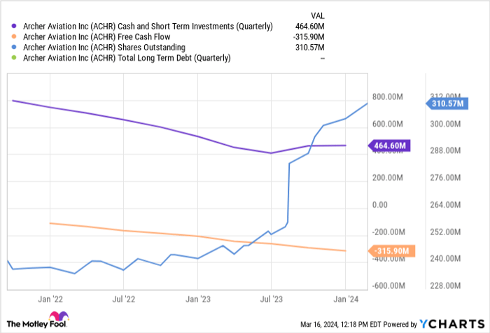Click the purple 464.60M value flag on chart
Viewport: 490px width, 333px height.
[388, 146]
